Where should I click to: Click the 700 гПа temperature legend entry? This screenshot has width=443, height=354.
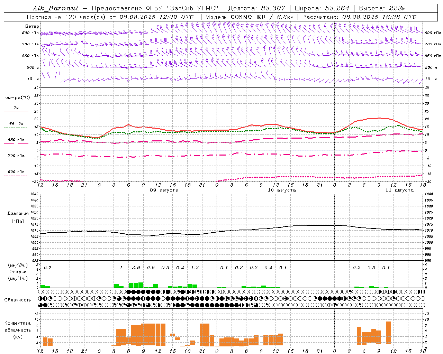coord(16,157)
